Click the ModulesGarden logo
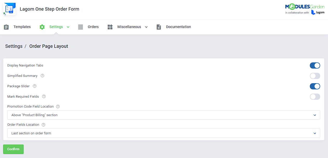The height and width of the screenshot is (158, 328). [x=305, y=7]
